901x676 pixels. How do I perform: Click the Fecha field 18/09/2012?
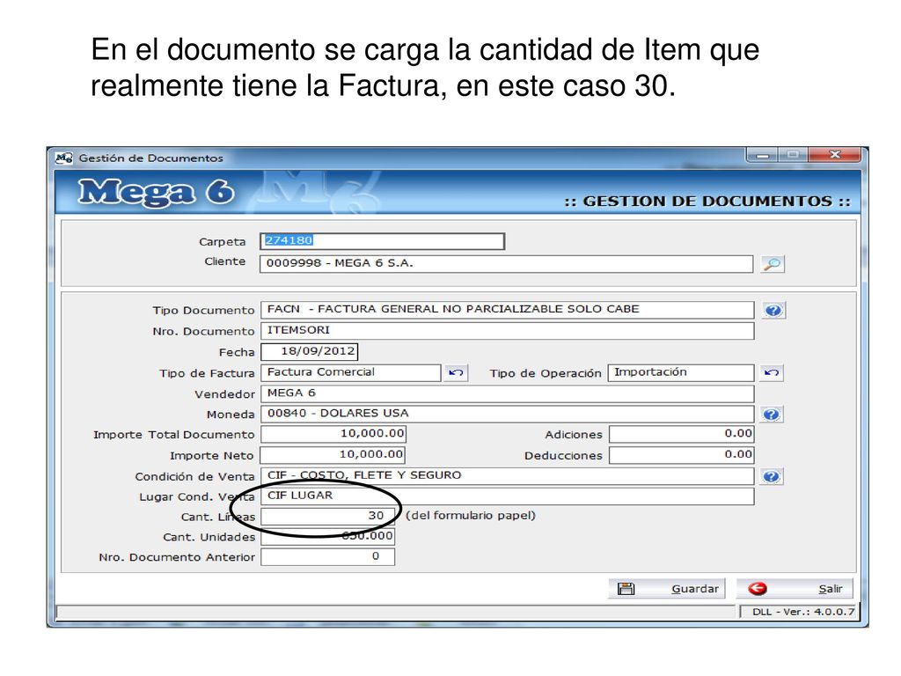pyautogui.click(x=310, y=352)
